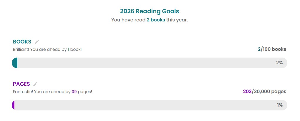
Task: Click the "2026 Reading Goals" heading
Action: pyautogui.click(x=149, y=11)
